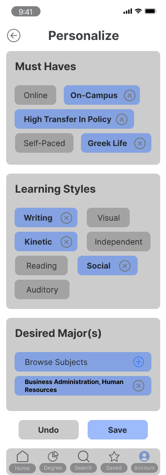166x475 pixels.
Task: Select the Reading learning style chip
Action: [41, 265]
